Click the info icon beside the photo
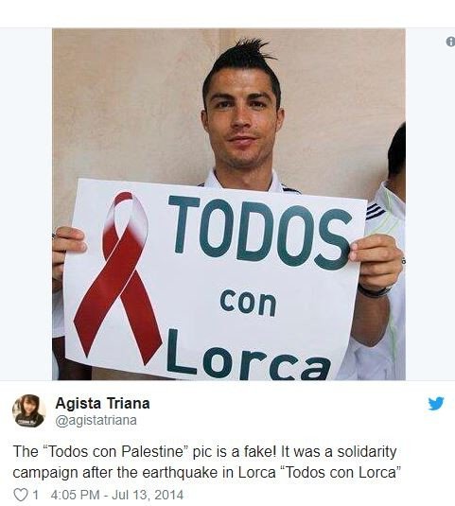455x506 pixels. [450, 42]
